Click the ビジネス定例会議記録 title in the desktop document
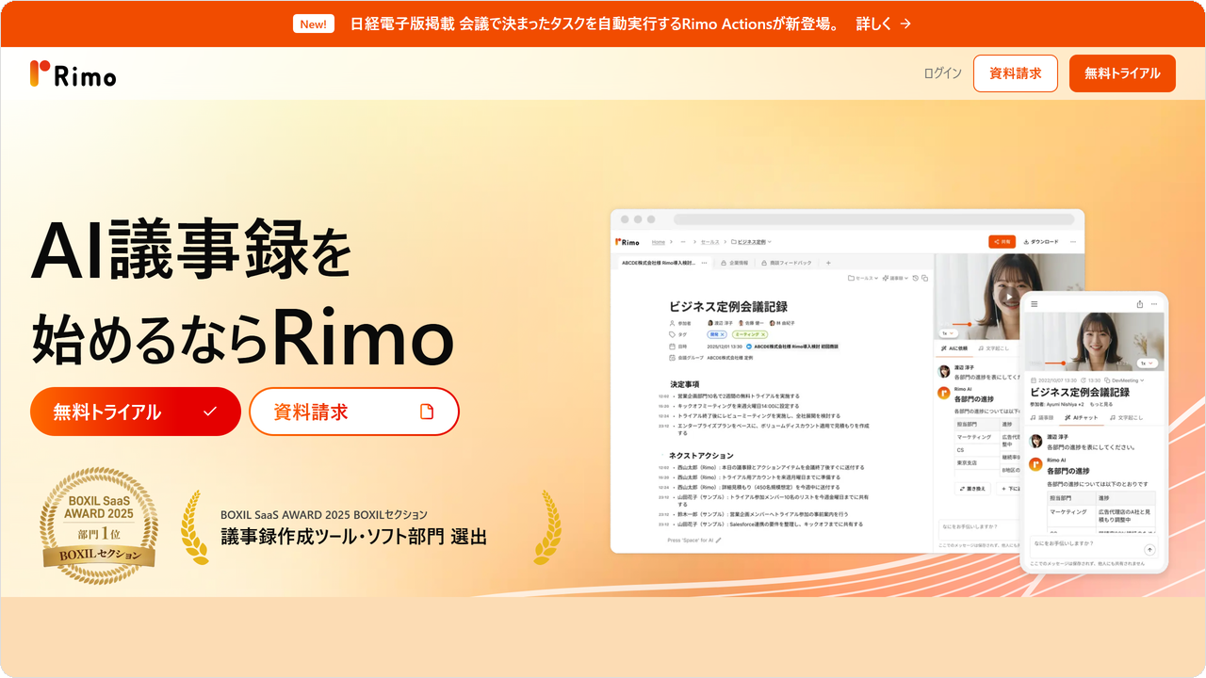 point(728,306)
